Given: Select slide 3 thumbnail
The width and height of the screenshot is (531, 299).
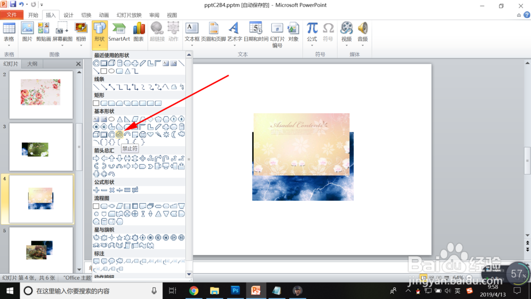Looking at the screenshot, I should tap(41, 147).
